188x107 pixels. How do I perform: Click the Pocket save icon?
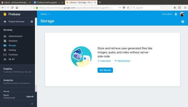click(x=124, y=8)
